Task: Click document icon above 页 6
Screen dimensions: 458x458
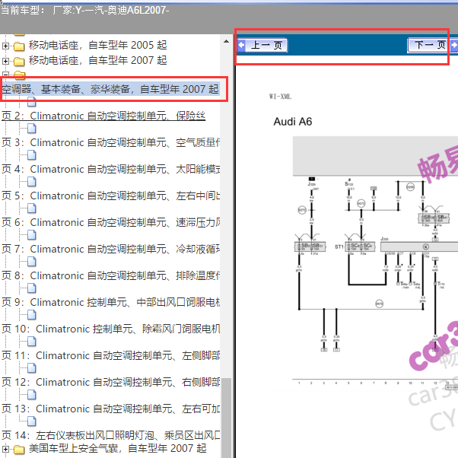Action: pos(32,208)
